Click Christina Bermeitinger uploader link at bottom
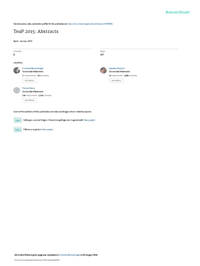 (x=70, y=255)
